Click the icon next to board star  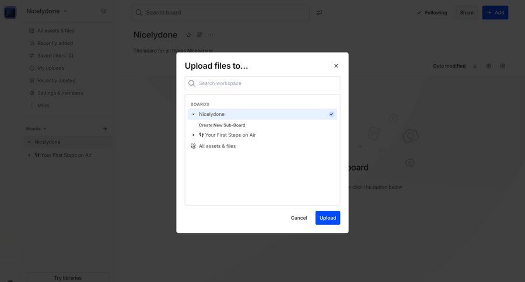[199, 35]
